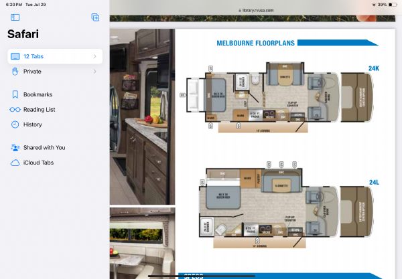
Task: Tap the battery icon in the status bar
Action: (x=392, y=5)
